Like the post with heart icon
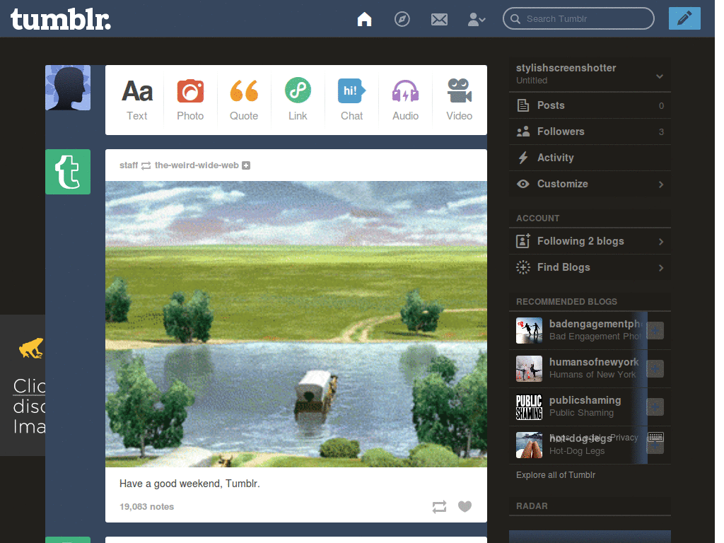The width and height of the screenshot is (724, 543). (465, 506)
